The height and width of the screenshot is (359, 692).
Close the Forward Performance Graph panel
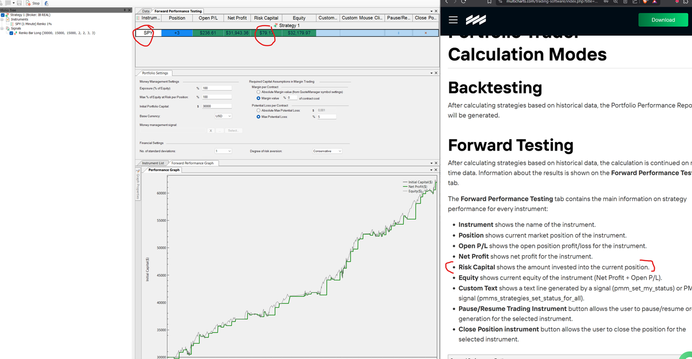436,163
